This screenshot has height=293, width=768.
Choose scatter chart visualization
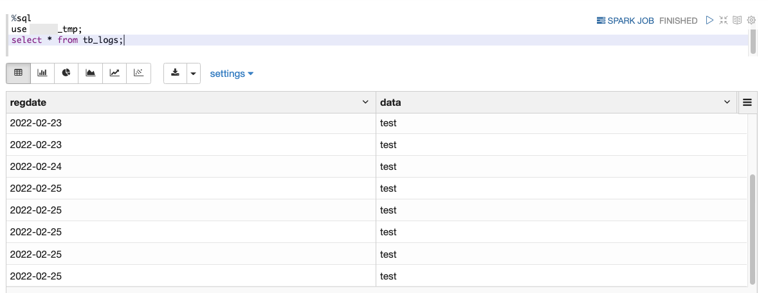[138, 73]
